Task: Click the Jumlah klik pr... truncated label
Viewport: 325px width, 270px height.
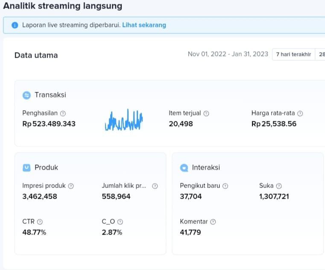Action: click(x=124, y=185)
